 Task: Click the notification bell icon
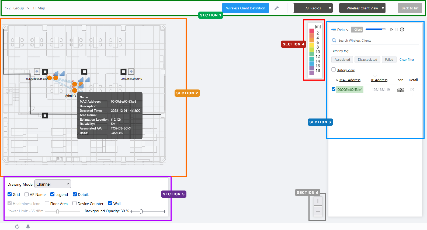tap(28, 227)
